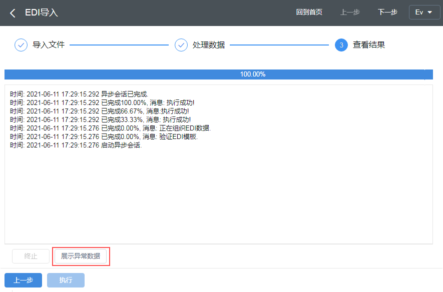Go to 回到首页 in the header

[x=309, y=12]
